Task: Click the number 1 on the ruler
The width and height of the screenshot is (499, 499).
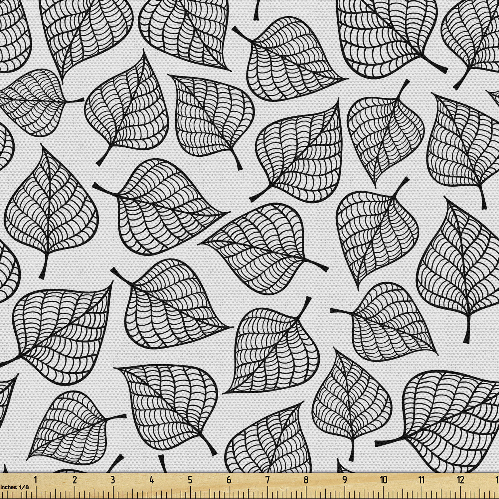Action: [x=36, y=480]
